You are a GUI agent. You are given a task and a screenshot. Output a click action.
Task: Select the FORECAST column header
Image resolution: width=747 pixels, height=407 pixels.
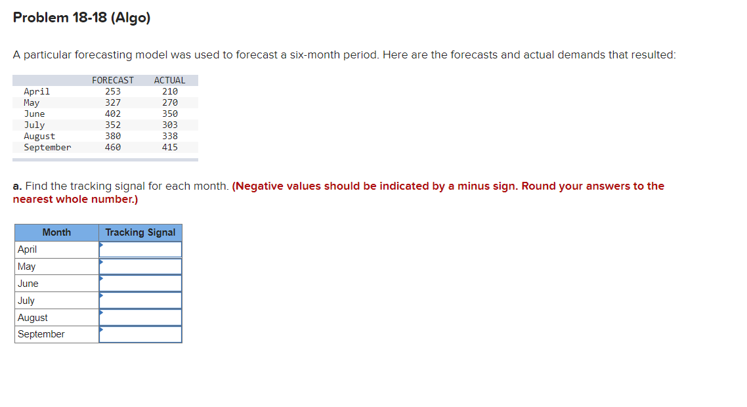pyautogui.click(x=113, y=80)
